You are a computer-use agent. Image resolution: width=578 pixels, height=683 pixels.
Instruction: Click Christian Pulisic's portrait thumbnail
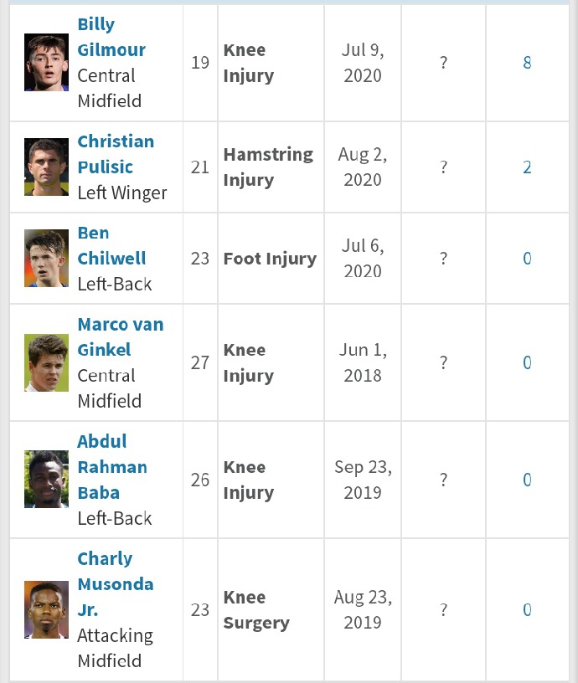point(46,167)
